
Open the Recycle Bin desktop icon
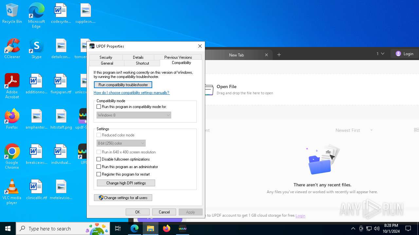point(12,14)
